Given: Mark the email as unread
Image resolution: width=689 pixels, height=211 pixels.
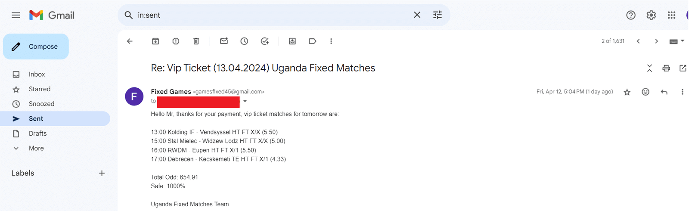Looking at the screenshot, I should click(x=224, y=41).
